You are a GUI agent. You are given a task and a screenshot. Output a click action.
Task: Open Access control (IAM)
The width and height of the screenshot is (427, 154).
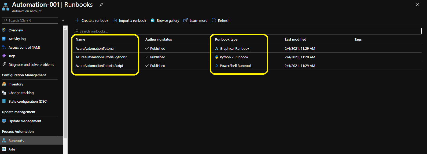point(24,47)
